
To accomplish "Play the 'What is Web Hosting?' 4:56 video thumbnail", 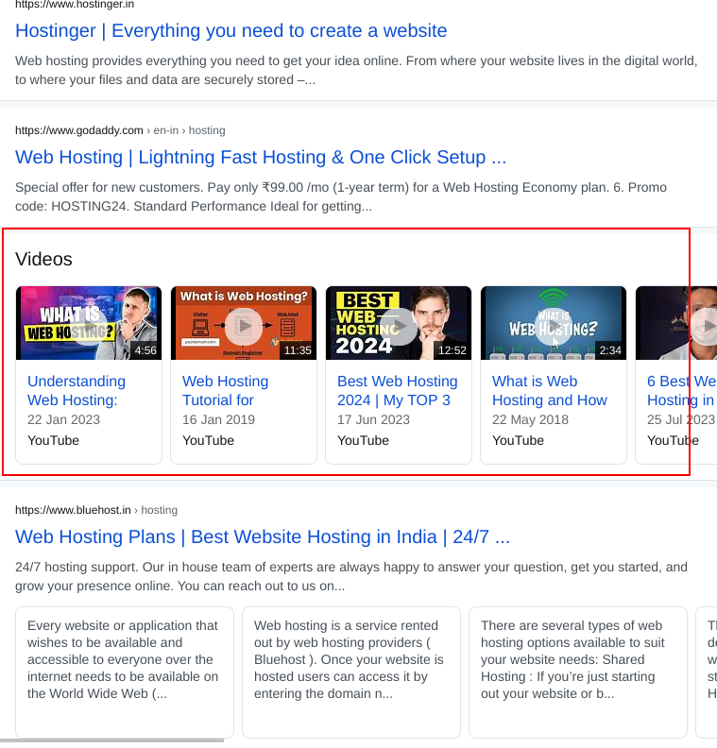I will coord(89,323).
